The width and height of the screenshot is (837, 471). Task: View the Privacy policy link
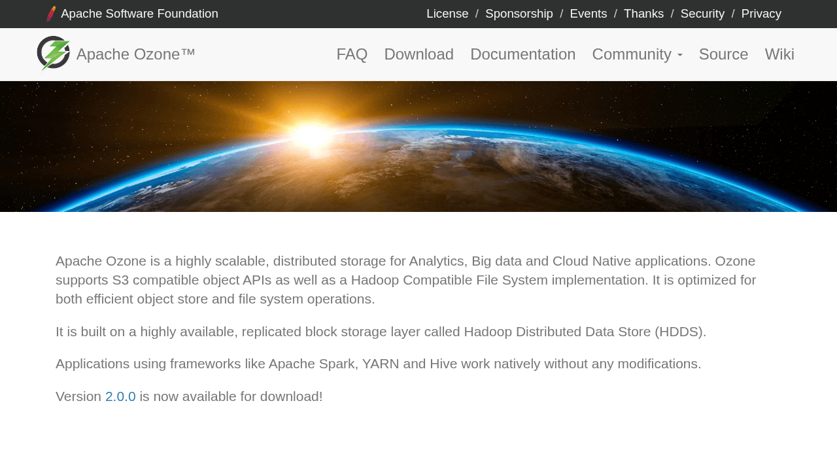(x=760, y=14)
